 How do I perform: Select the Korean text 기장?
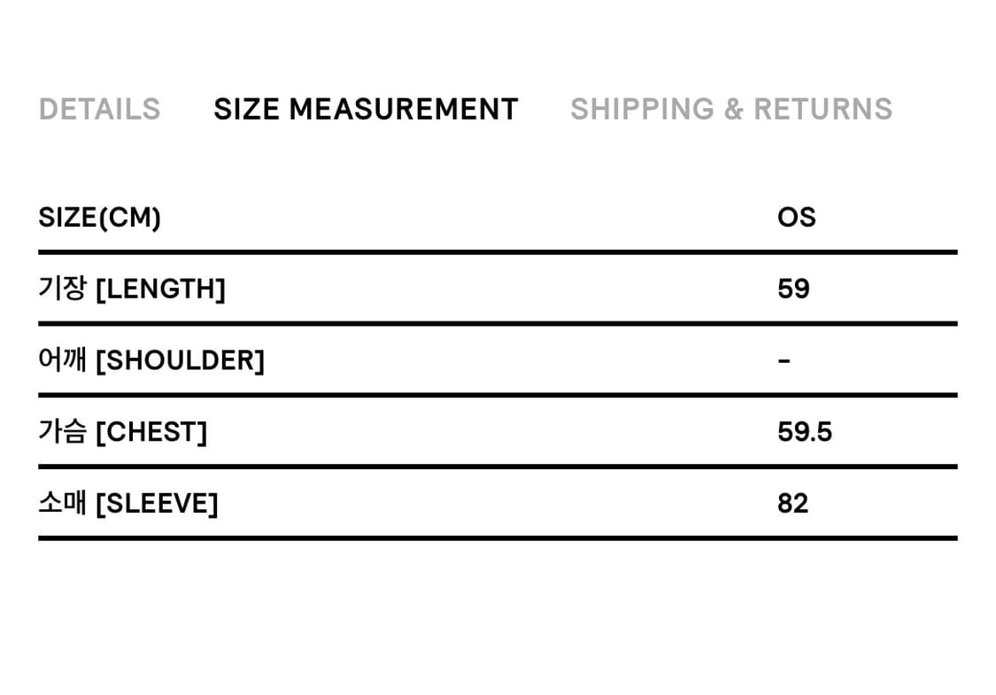tap(62, 289)
